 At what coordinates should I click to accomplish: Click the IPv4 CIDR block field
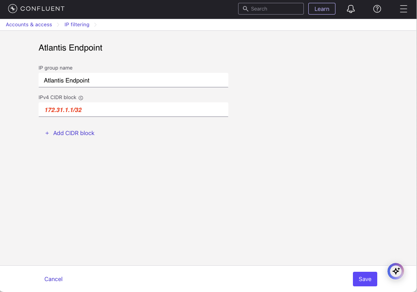pyautogui.click(x=133, y=110)
